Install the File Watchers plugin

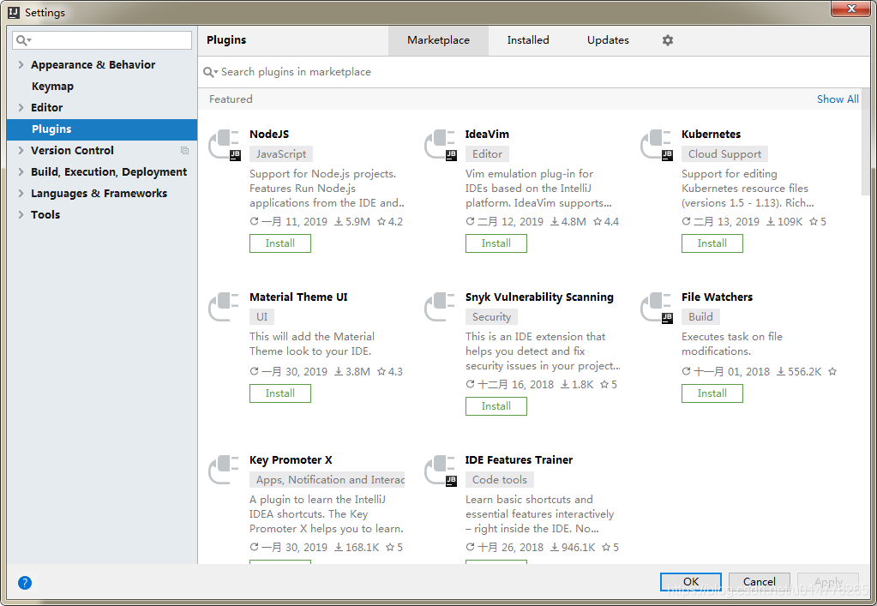pyautogui.click(x=712, y=393)
